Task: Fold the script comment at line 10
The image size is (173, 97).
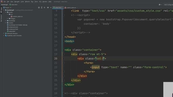Action: (64, 15)
